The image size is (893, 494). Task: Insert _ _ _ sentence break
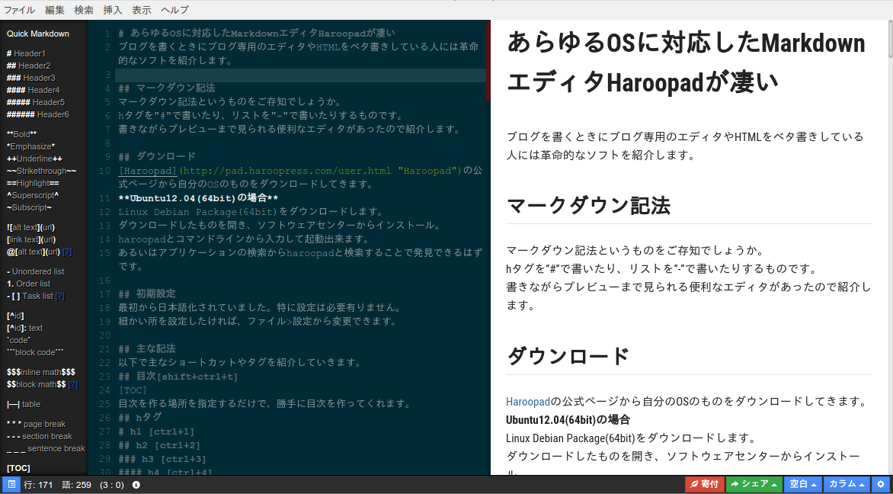[46, 448]
